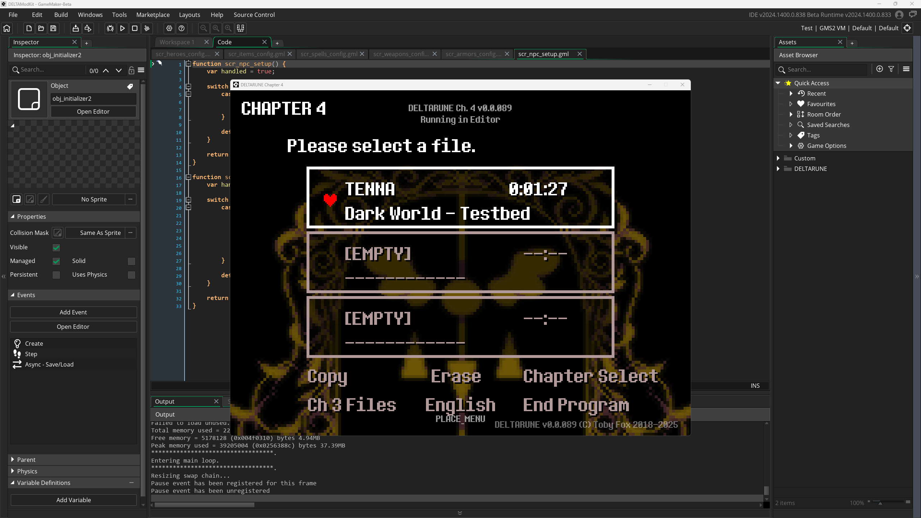Expand the DELTARUNE folder in Asset Browser

coord(778,169)
